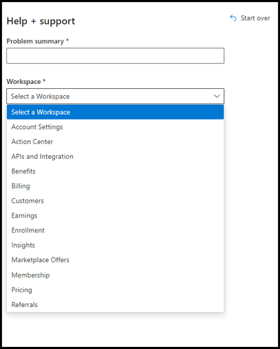
Task: Pick the Enrollment workspace
Action: (115, 230)
